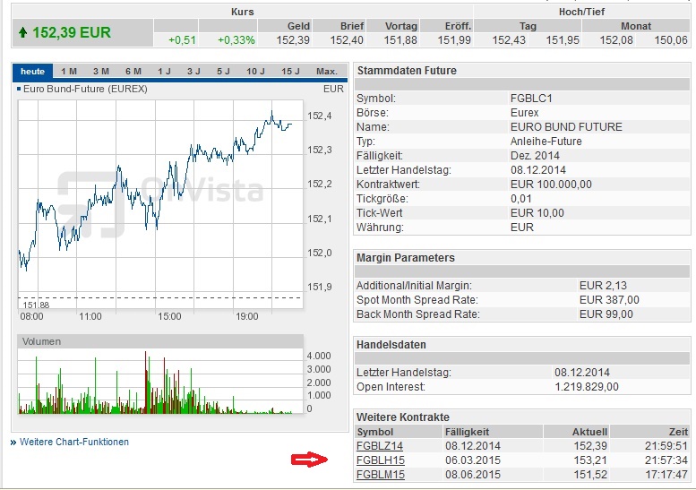Pick the 15 J timeframe tab
Image resolution: width=696 pixels, height=490 pixels.
click(290, 72)
